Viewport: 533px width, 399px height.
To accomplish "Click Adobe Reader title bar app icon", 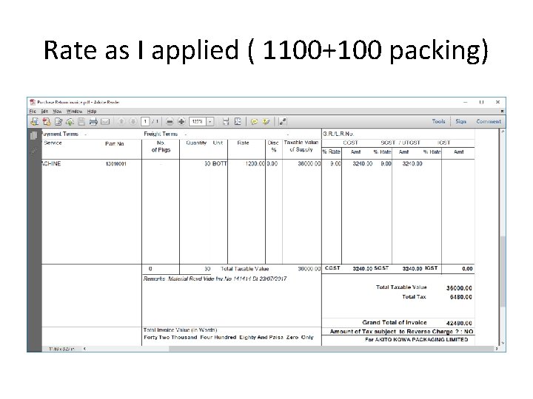I will [x=33, y=102].
